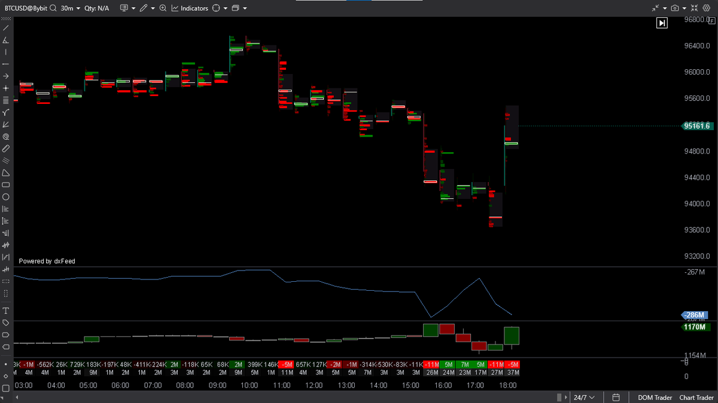Screen dimensions: 718x403
Task: Open the symbol search magnifier
Action: tap(53, 8)
